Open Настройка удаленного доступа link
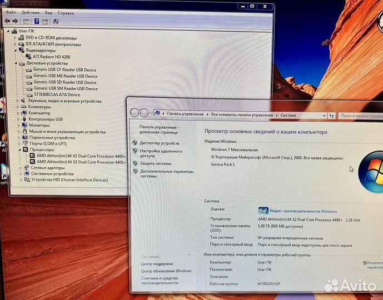 pyautogui.click(x=161, y=153)
